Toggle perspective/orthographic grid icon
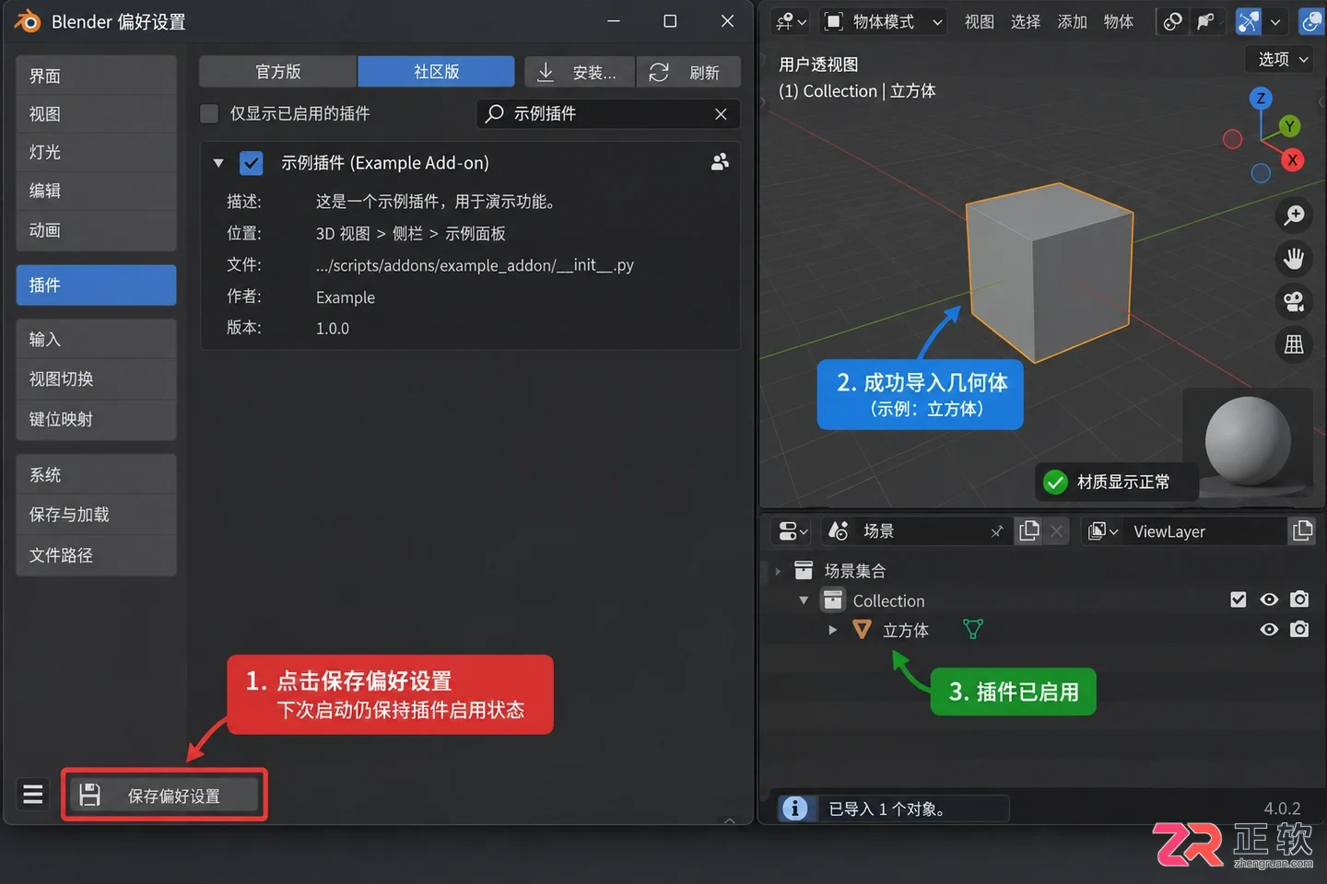1327x884 pixels. [x=1294, y=344]
